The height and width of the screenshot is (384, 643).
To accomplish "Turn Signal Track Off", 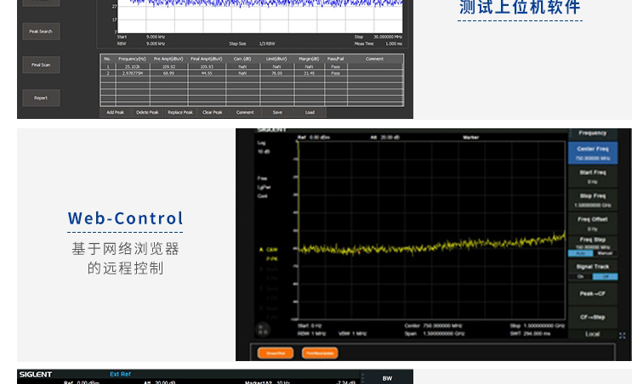I will (x=604, y=277).
